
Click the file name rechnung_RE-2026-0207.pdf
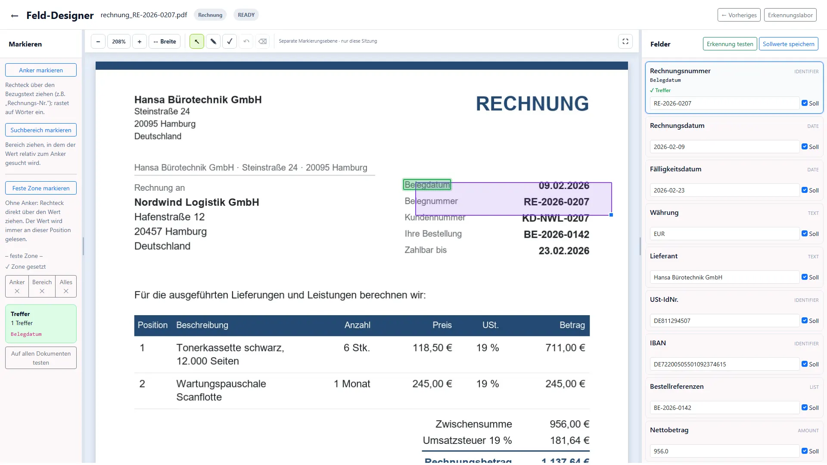(144, 15)
